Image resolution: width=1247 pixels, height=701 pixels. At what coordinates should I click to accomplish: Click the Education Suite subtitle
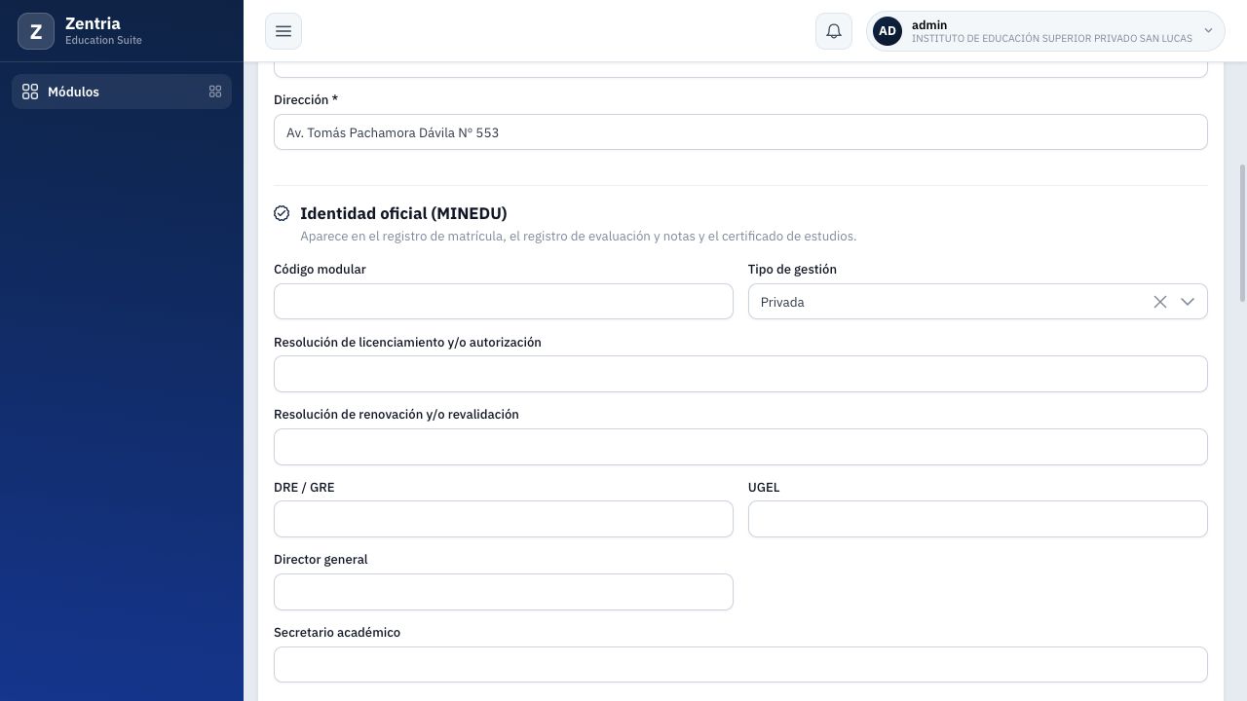click(x=103, y=40)
